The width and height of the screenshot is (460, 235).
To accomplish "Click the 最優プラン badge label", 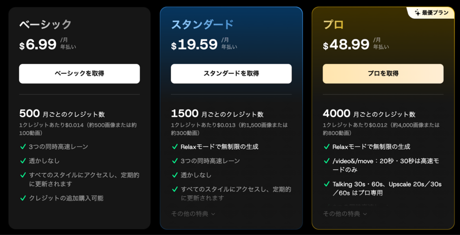I will [435, 13].
